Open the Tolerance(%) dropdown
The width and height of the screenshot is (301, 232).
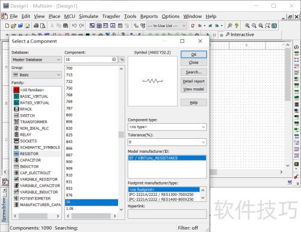point(167,142)
